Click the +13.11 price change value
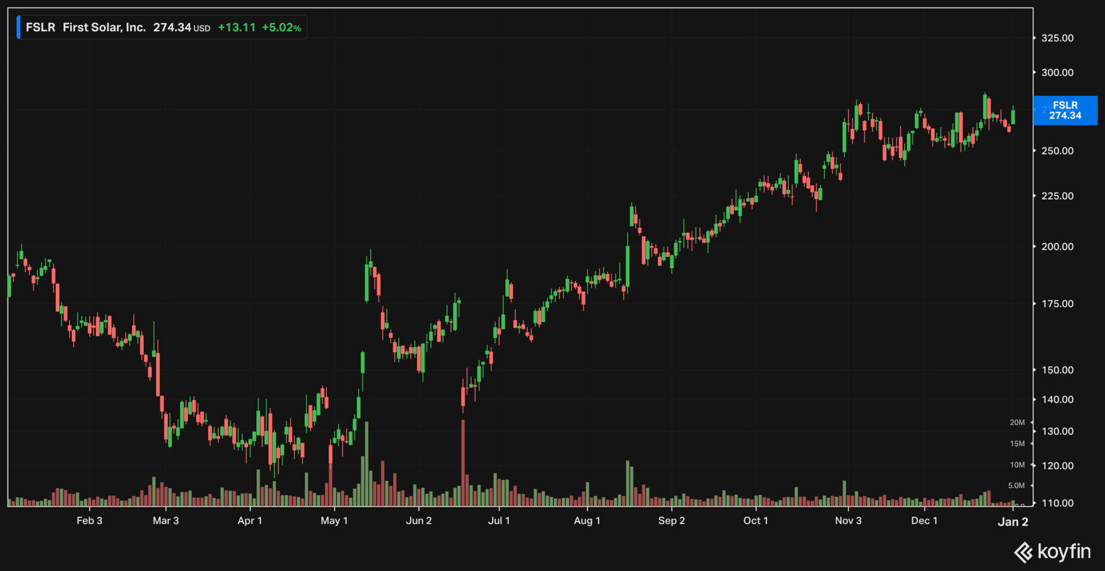The width and height of the screenshot is (1105, 571). [237, 28]
